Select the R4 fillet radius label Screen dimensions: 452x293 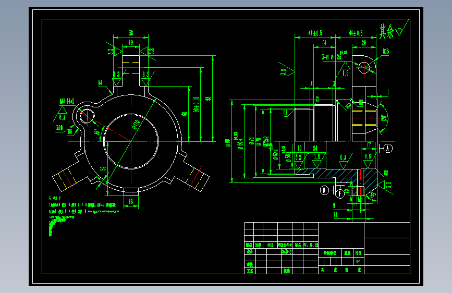tap(100, 83)
